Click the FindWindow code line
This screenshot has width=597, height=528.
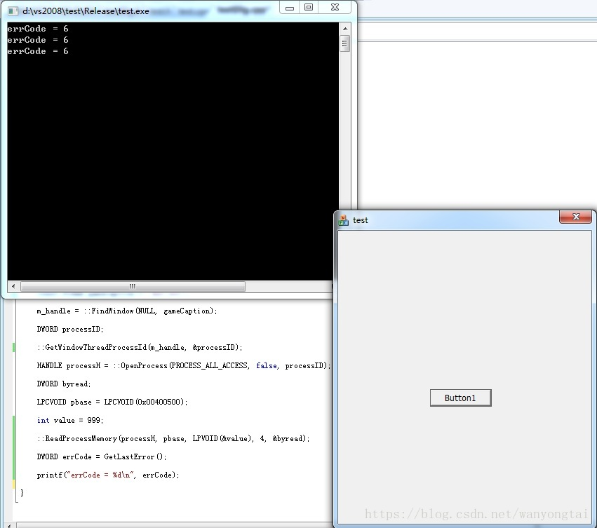coord(127,311)
